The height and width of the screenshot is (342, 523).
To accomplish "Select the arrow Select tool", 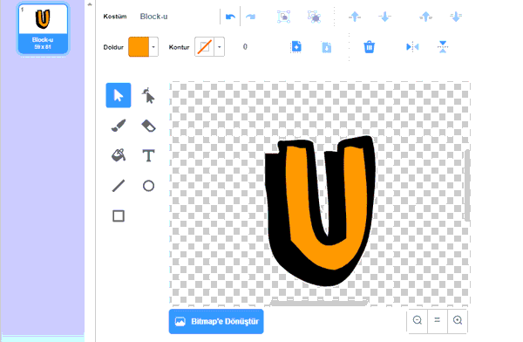I will pos(119,95).
